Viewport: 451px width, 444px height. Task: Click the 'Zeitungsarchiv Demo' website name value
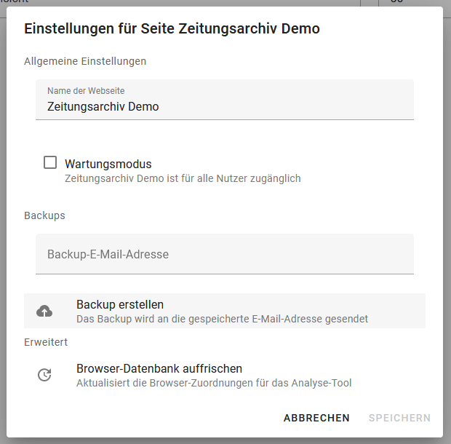[103, 106]
